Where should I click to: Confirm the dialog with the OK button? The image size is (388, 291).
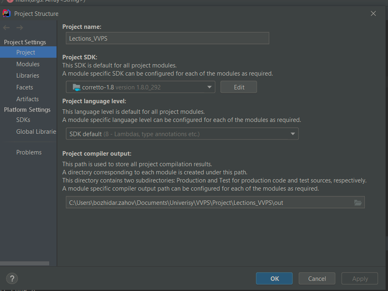(275, 278)
